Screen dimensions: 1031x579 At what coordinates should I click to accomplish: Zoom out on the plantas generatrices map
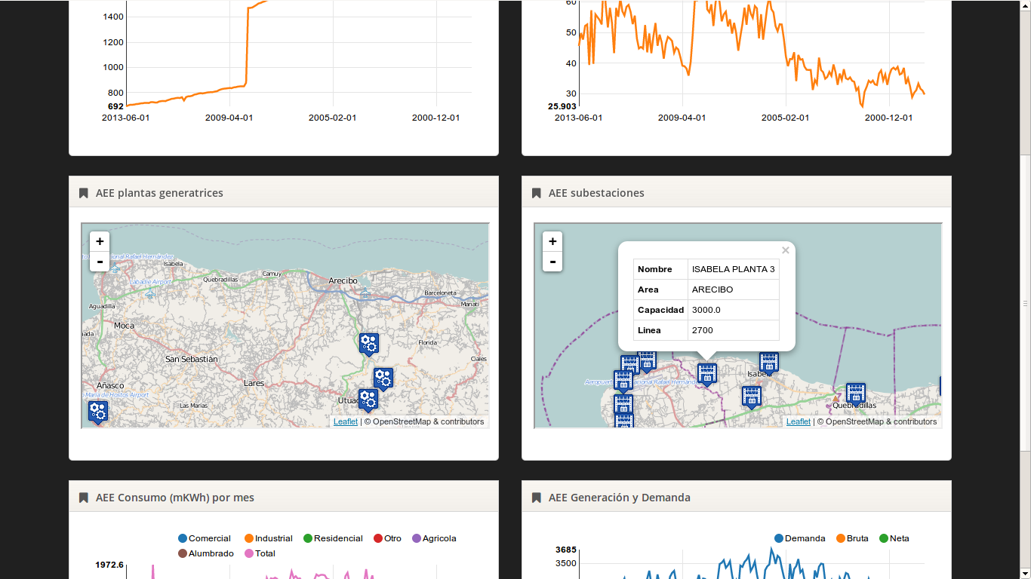coord(100,261)
